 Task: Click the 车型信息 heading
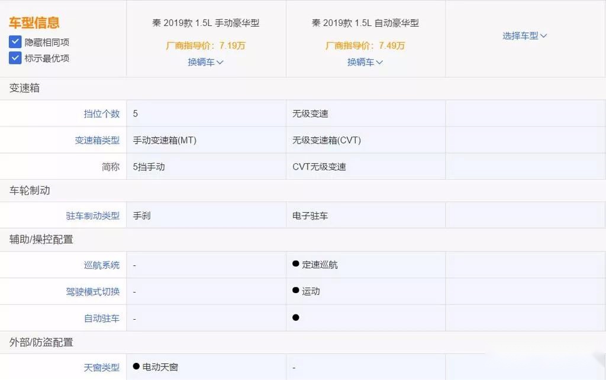(34, 23)
